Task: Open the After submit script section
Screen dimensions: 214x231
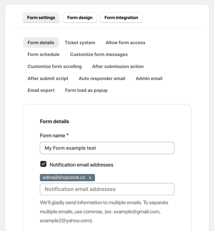Action: (48, 79)
